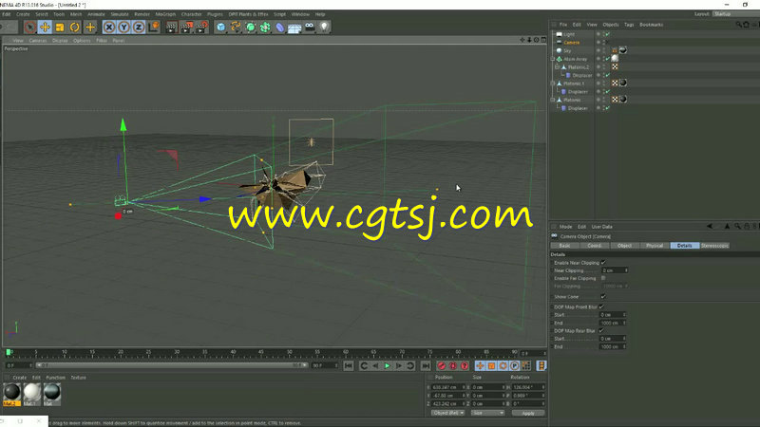
Task: Open the Attribute Manager Mode menu
Action: pyautogui.click(x=565, y=227)
